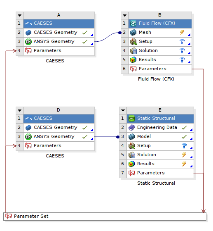Screen dimensions: 213x231
Task: Select Model cell in system E
Action: pos(160,137)
